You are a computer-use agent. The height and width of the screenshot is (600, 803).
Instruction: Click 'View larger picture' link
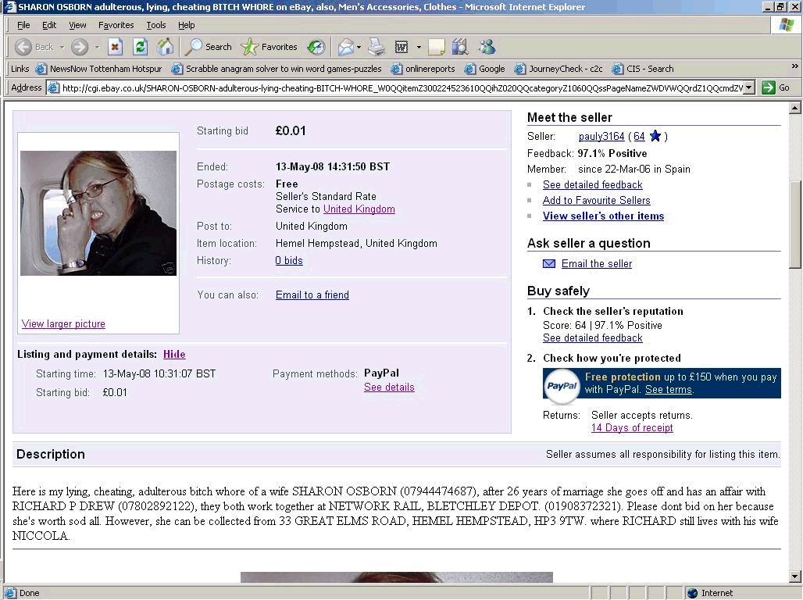coord(63,324)
